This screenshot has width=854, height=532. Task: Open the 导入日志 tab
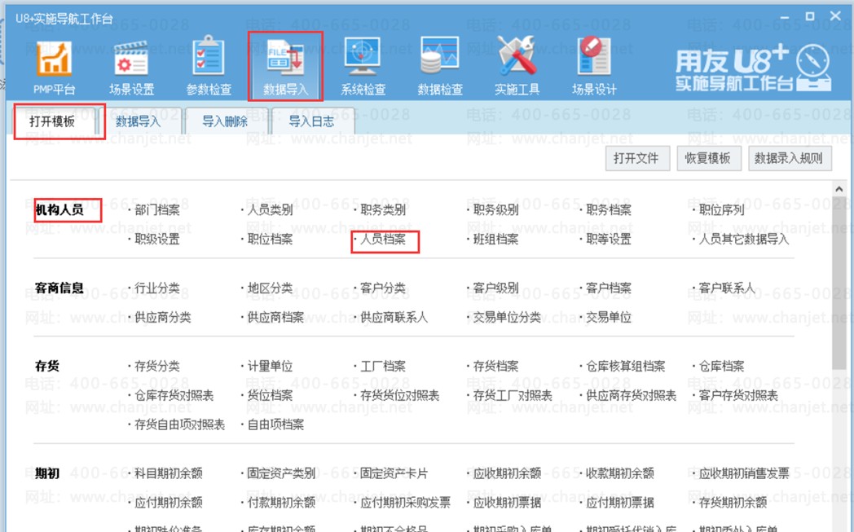(311, 122)
